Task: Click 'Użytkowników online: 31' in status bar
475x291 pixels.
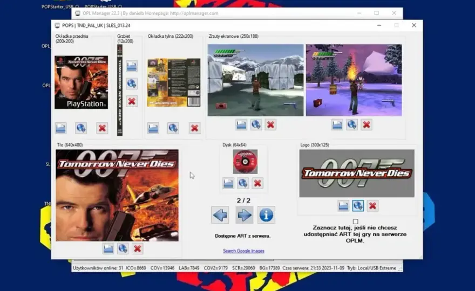Action: (98, 268)
